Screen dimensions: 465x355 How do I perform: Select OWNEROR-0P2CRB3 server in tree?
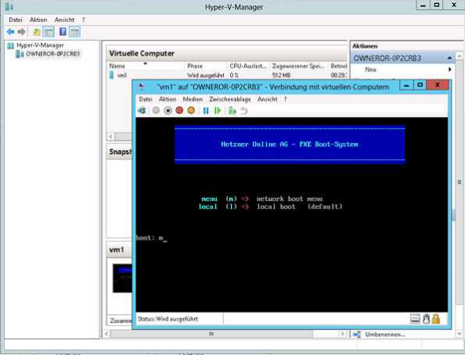click(53, 54)
